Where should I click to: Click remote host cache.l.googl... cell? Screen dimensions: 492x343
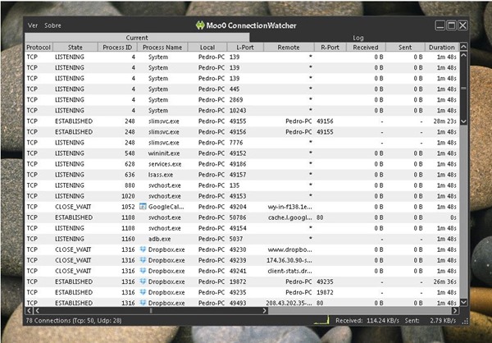(290, 217)
